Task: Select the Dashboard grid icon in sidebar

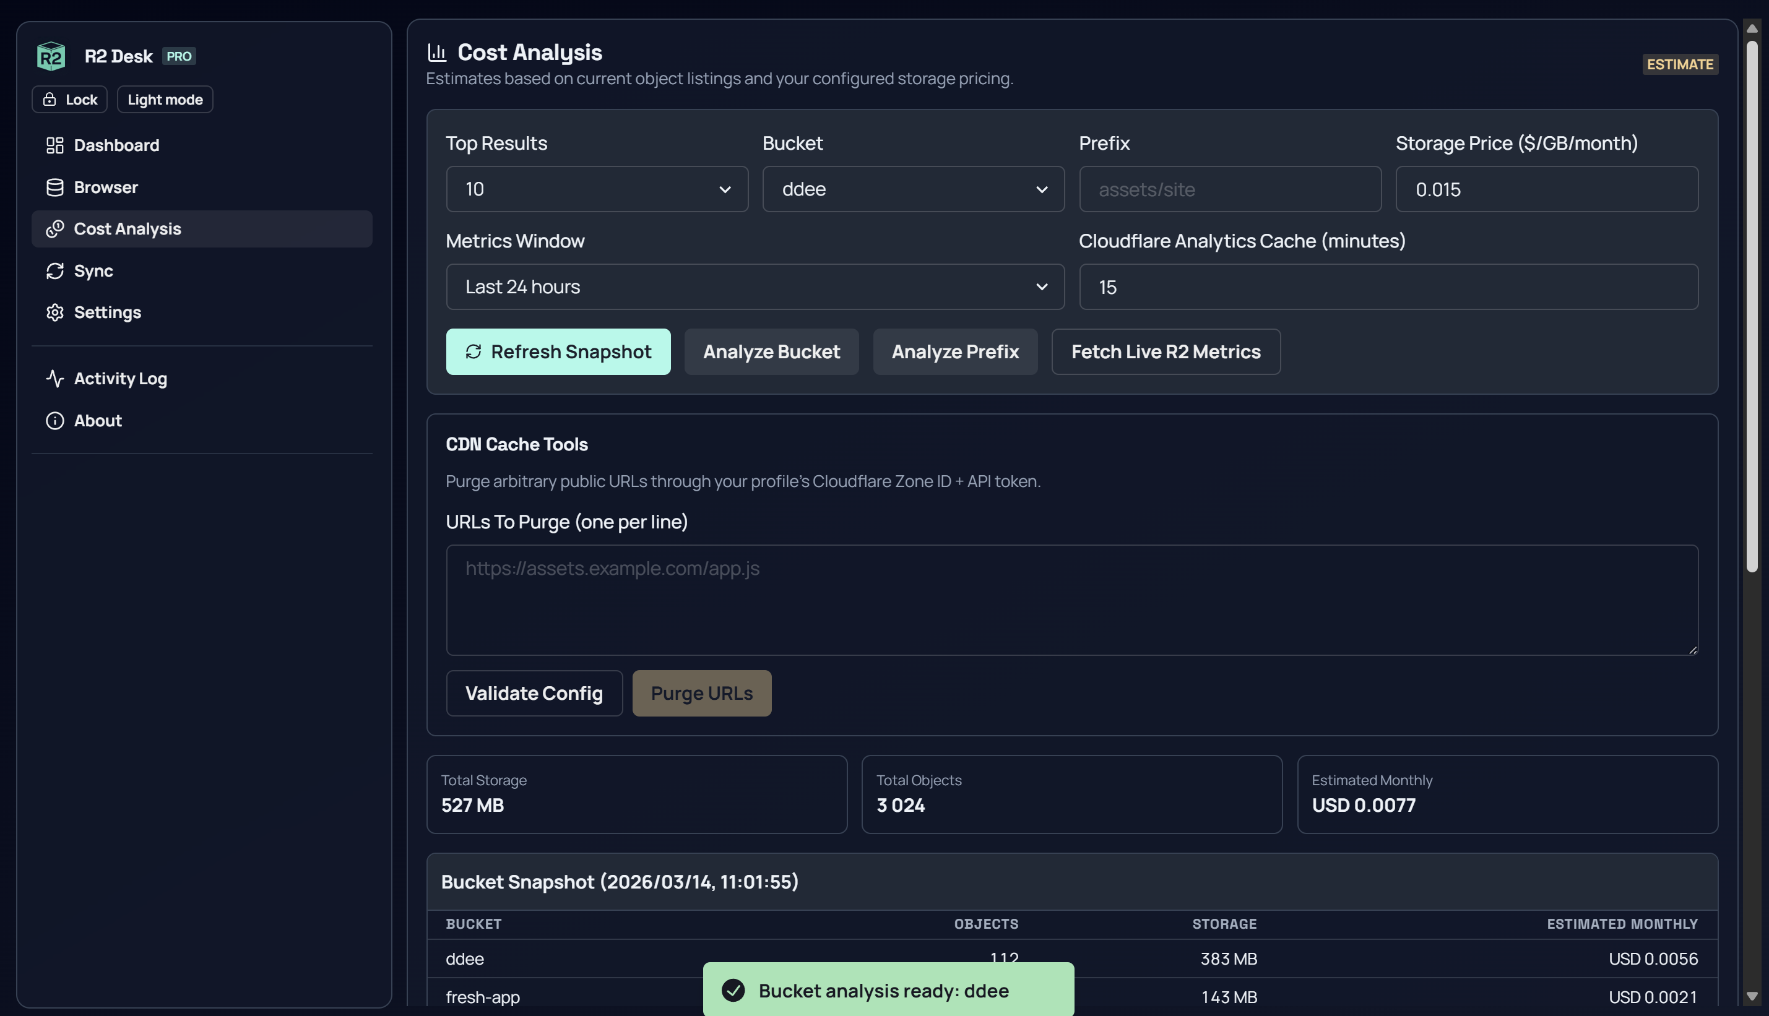Action: 55,145
